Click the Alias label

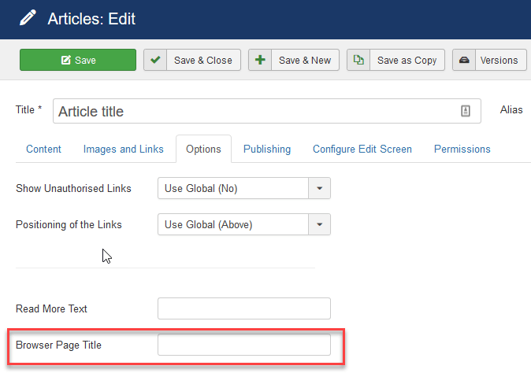point(511,109)
